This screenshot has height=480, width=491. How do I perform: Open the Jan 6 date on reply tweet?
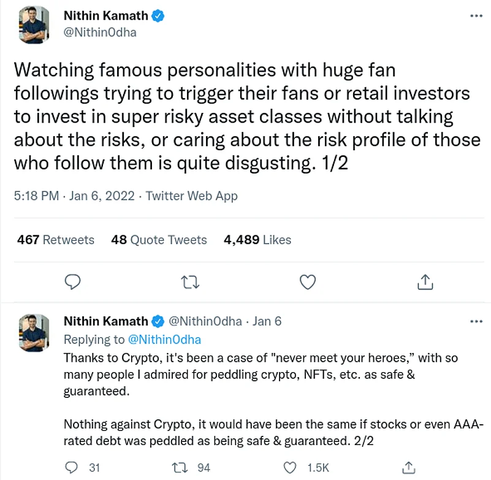coord(267,321)
